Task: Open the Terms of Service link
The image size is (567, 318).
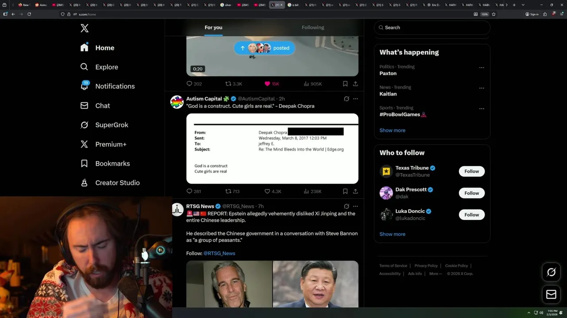Action: click(x=393, y=266)
